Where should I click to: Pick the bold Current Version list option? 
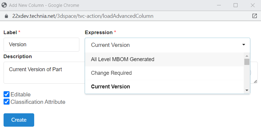click(x=110, y=87)
